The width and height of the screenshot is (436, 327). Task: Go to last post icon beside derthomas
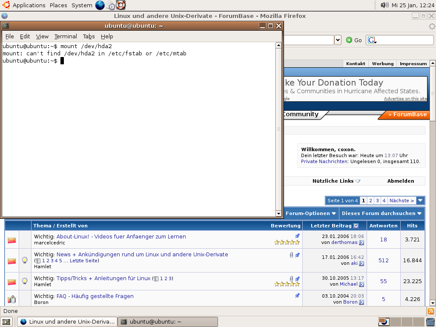(x=361, y=243)
